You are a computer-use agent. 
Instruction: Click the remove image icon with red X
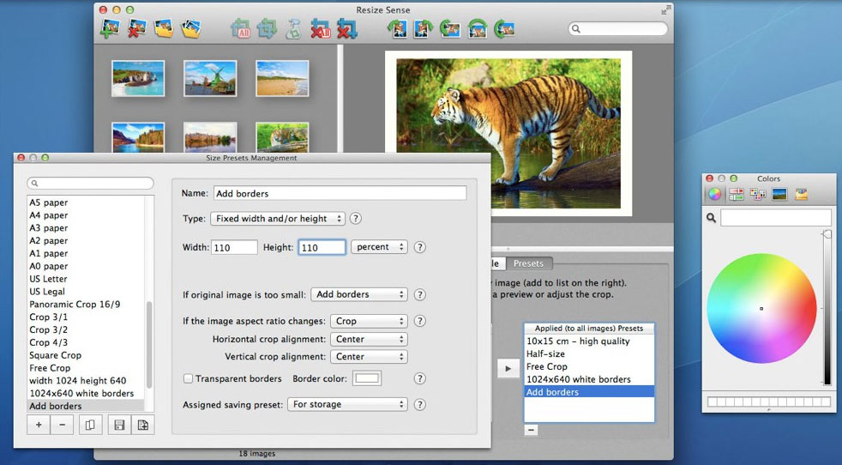tap(137, 28)
